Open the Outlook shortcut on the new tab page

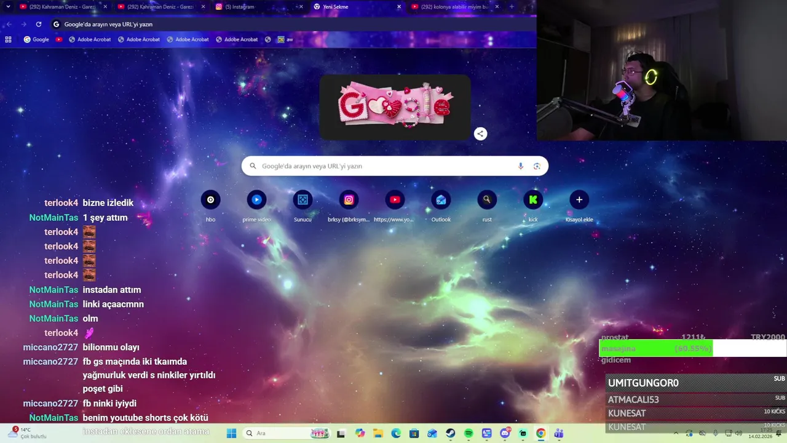point(441,206)
